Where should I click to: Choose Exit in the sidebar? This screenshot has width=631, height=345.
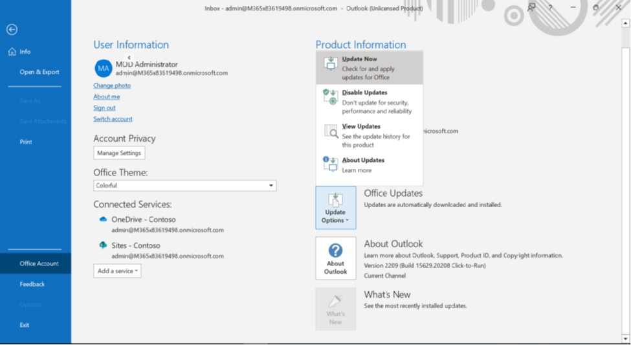point(36,325)
